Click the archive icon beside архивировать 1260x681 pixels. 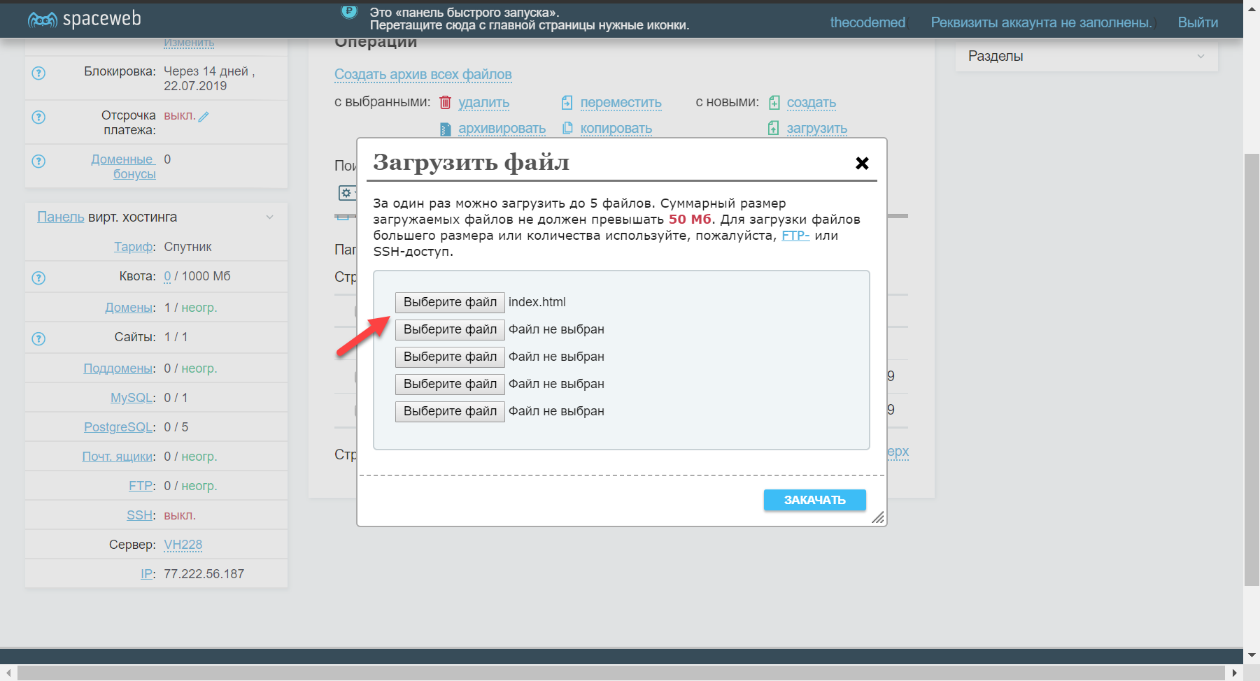(445, 129)
